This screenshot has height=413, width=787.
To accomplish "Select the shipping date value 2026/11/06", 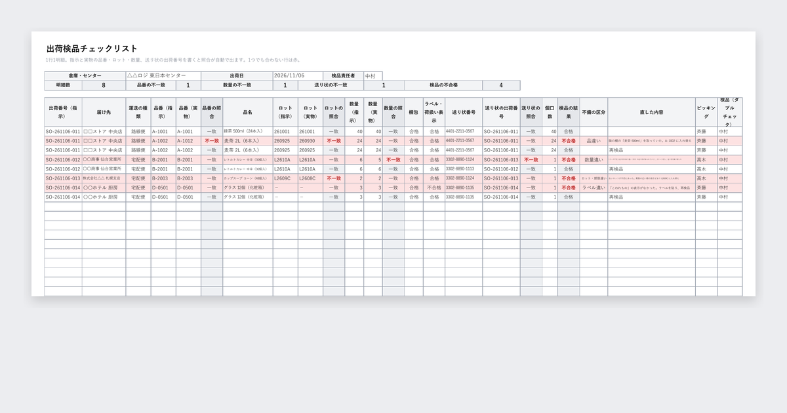I will [298, 76].
